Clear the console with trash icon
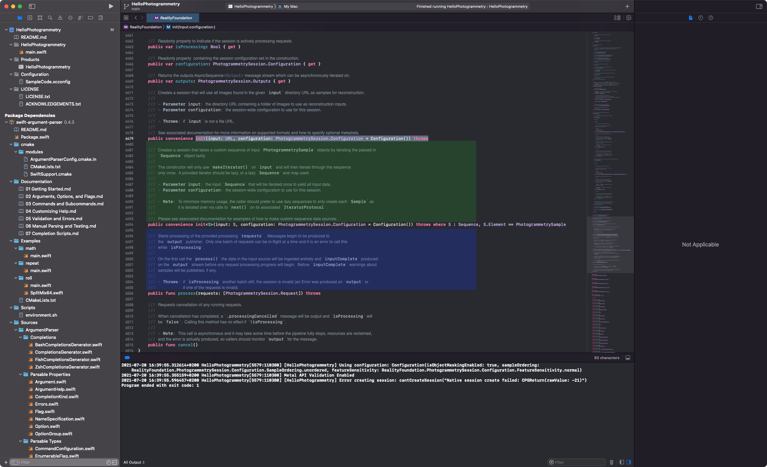 click(x=611, y=462)
